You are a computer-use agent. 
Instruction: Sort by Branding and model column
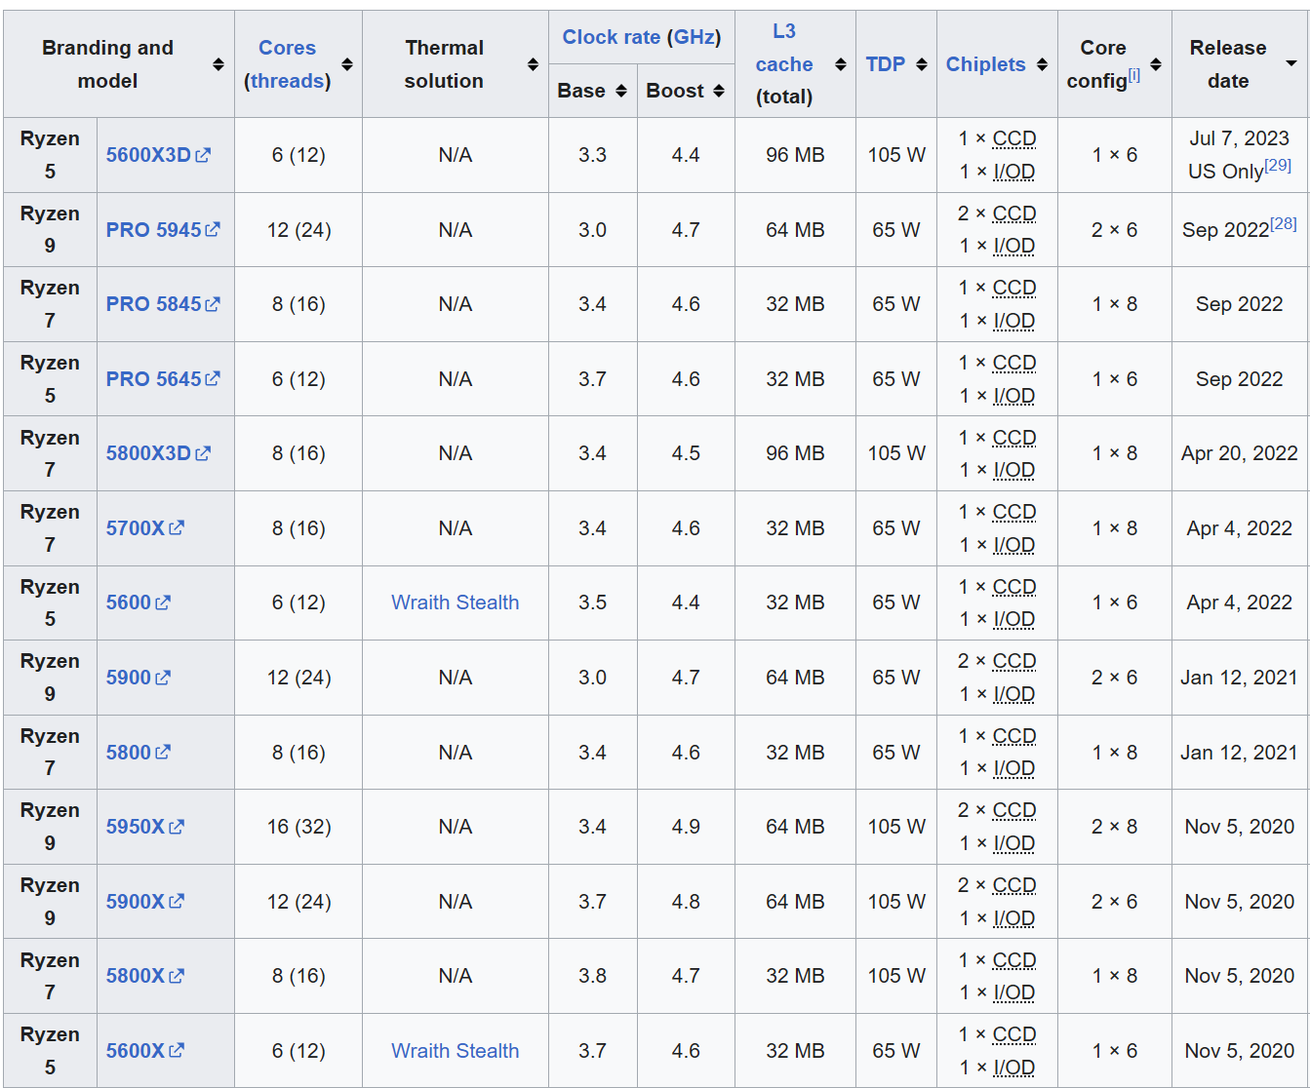coord(218,64)
